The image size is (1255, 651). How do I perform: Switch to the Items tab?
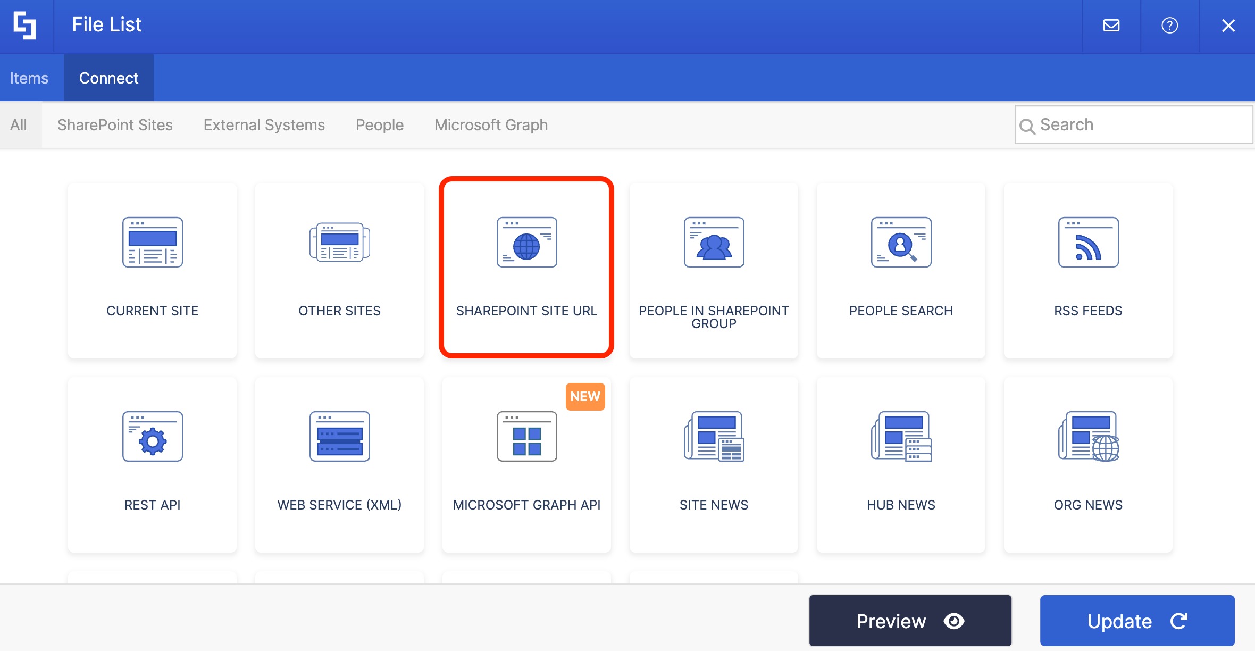(29, 78)
